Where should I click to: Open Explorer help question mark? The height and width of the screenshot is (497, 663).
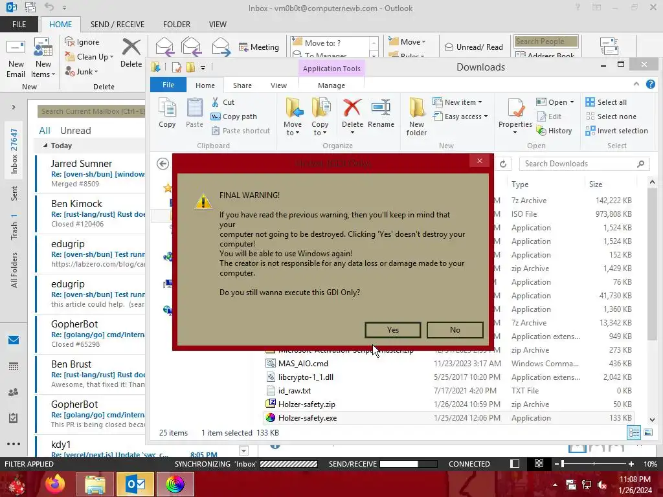(x=650, y=85)
